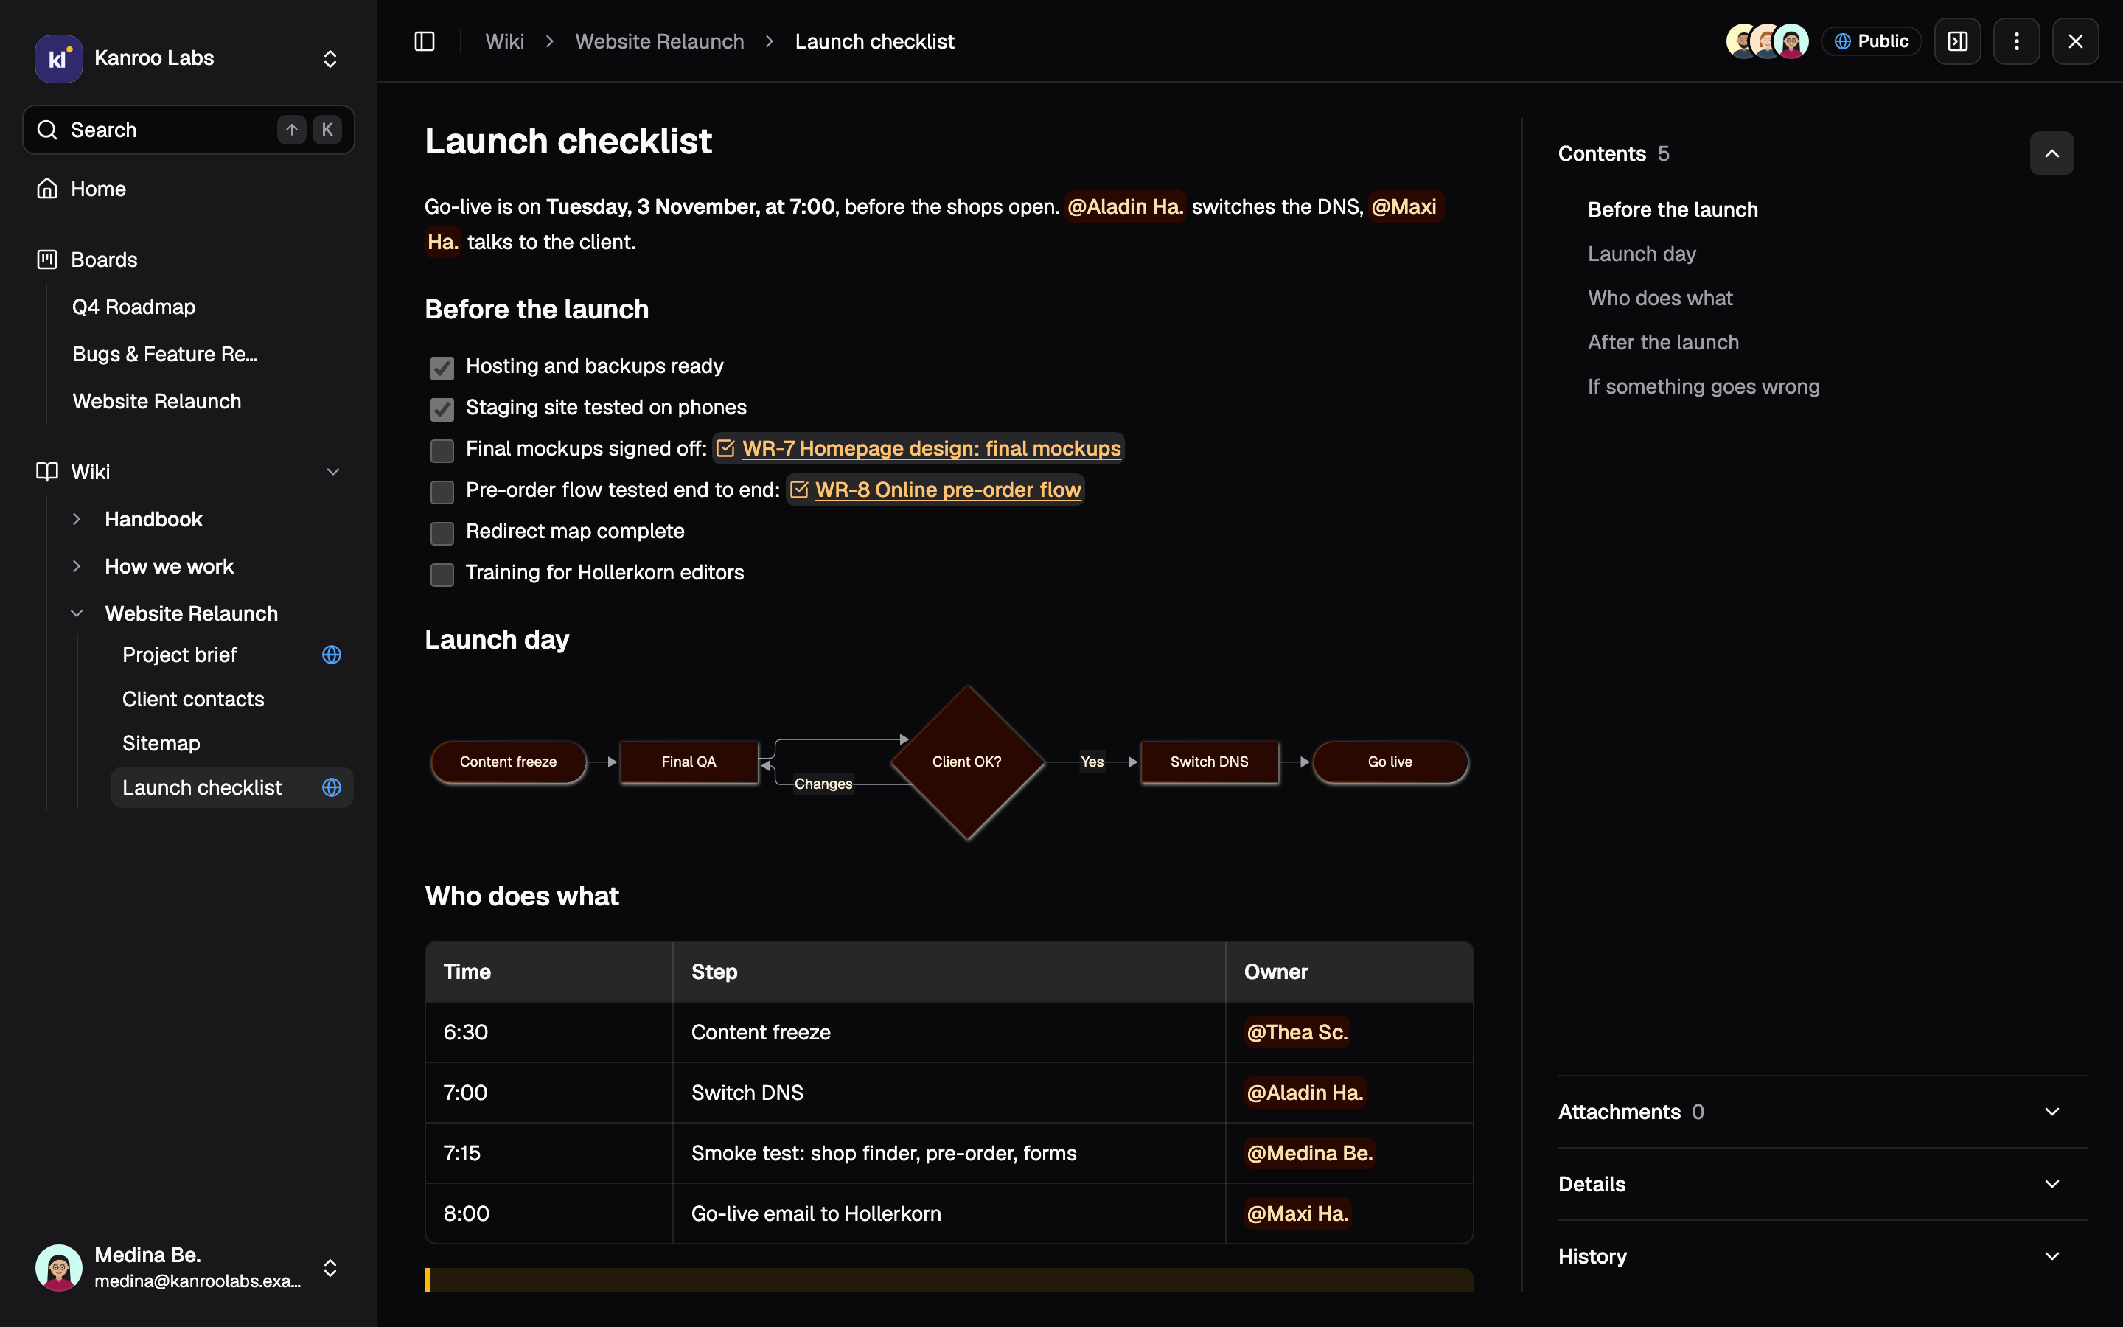The height and width of the screenshot is (1327, 2123).
Task: Collapse the Wiki section chevron
Action: [333, 471]
